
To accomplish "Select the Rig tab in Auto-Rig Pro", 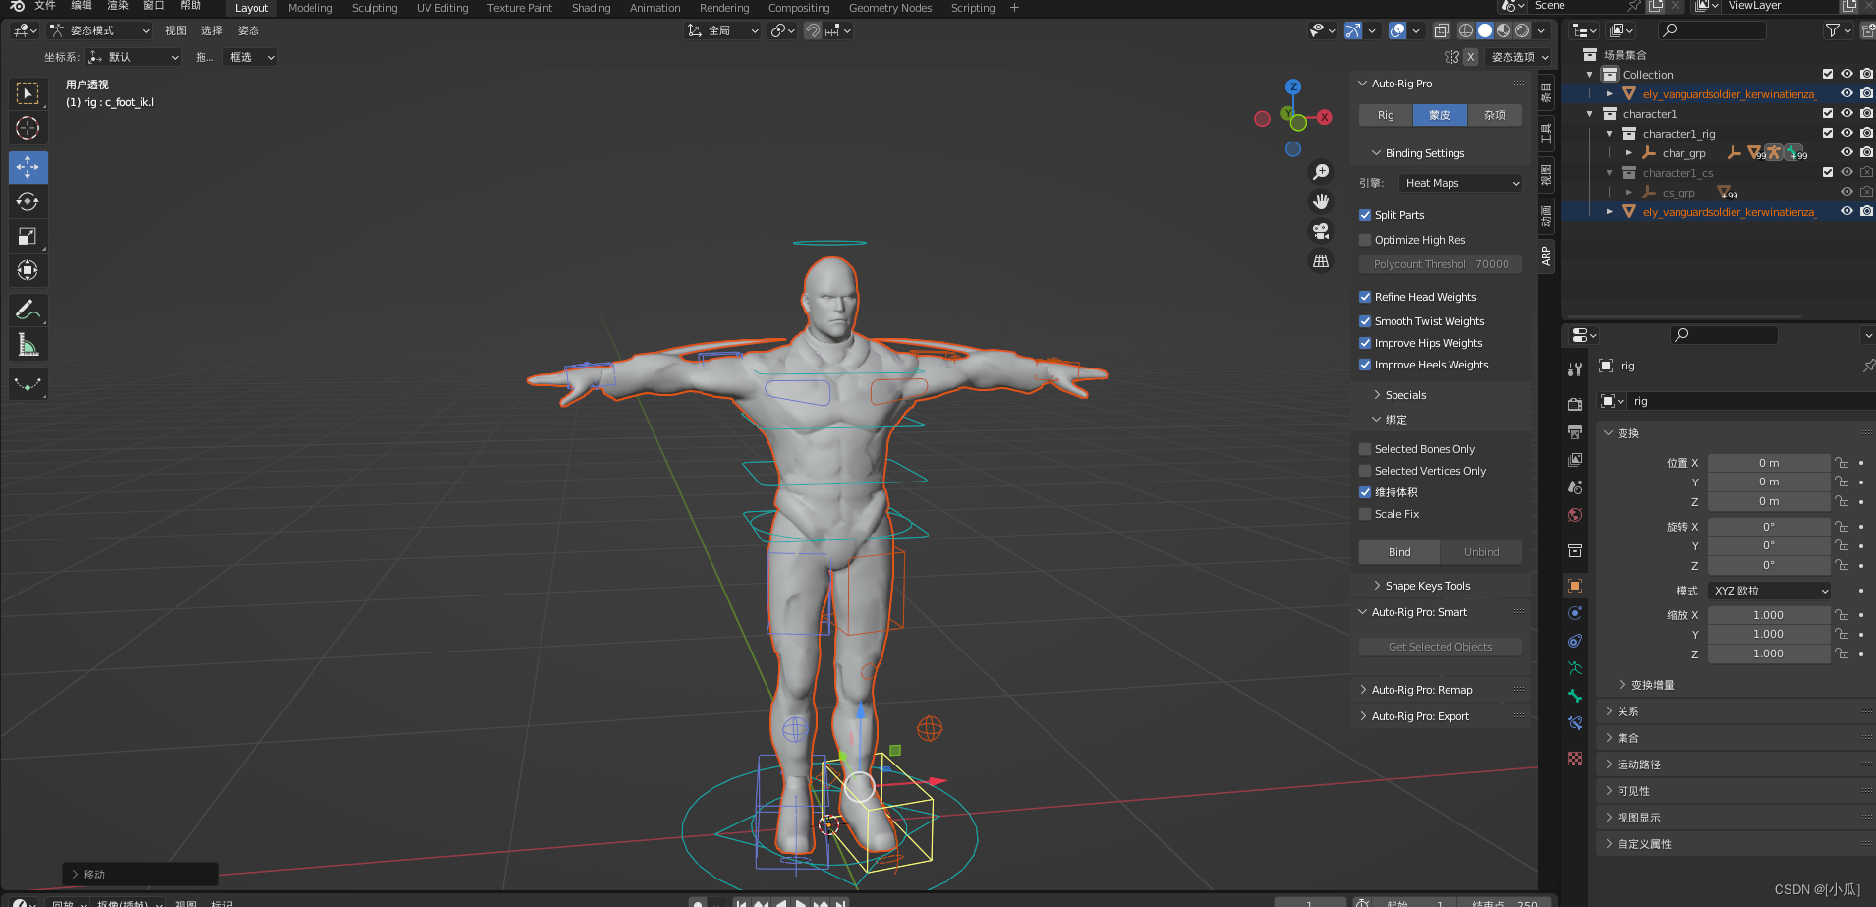I will [1386, 115].
